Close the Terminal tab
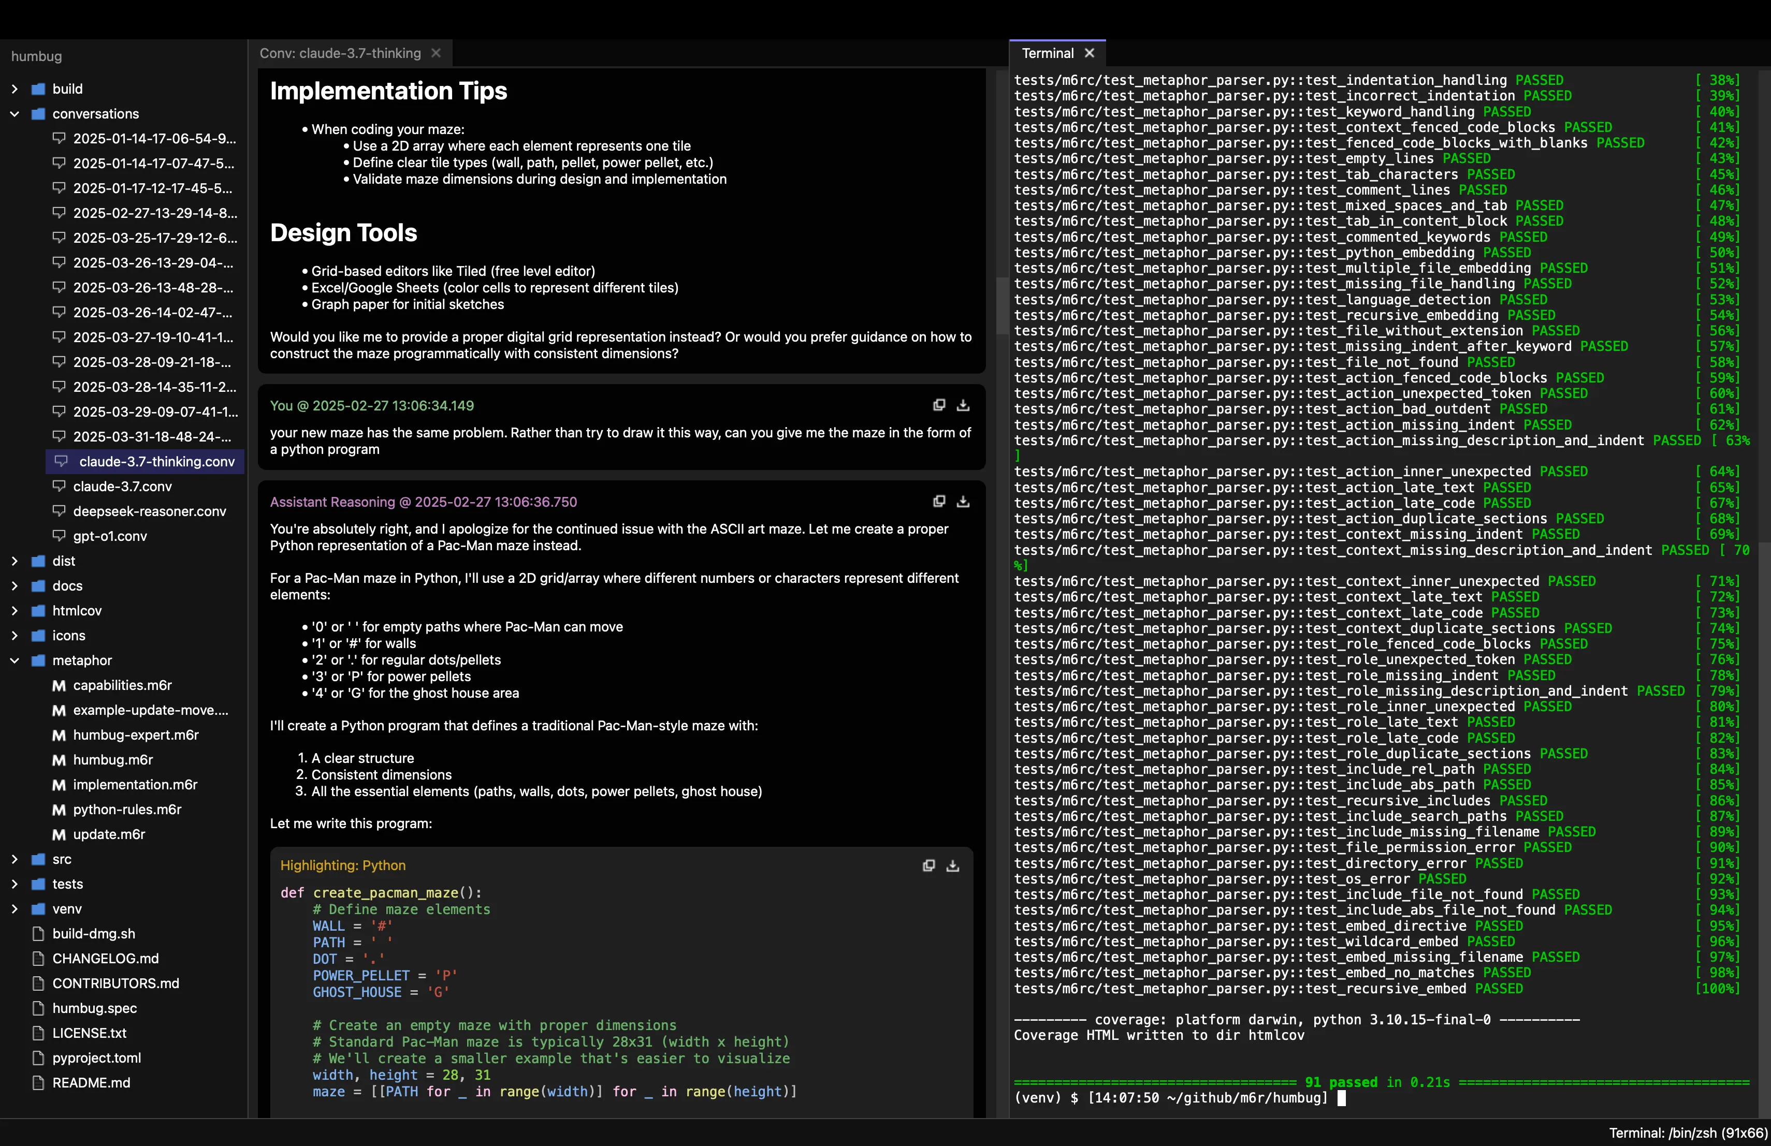1771x1146 pixels. tap(1090, 53)
